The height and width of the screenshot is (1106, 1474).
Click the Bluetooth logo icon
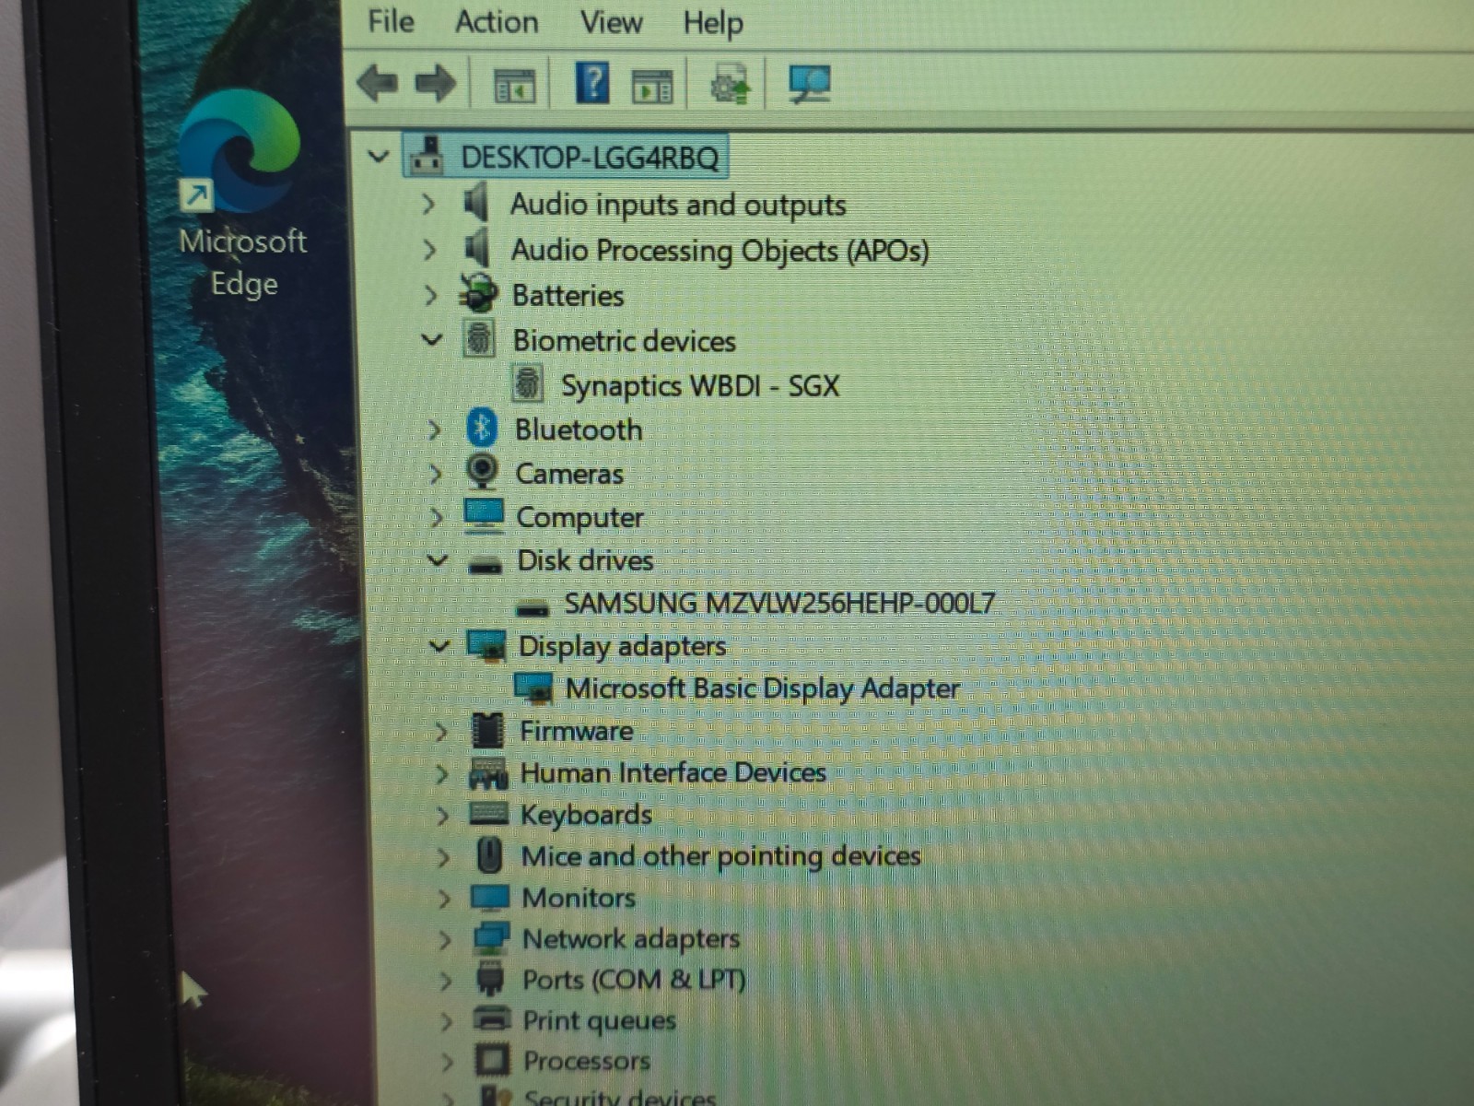point(481,428)
